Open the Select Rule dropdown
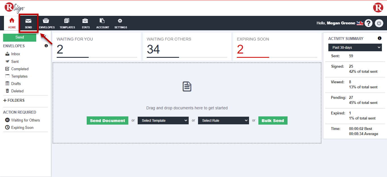387x177 pixels. pos(223,120)
